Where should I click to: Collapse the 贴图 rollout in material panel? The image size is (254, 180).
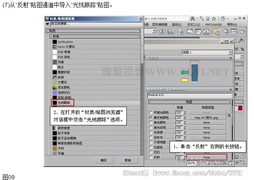189,102
